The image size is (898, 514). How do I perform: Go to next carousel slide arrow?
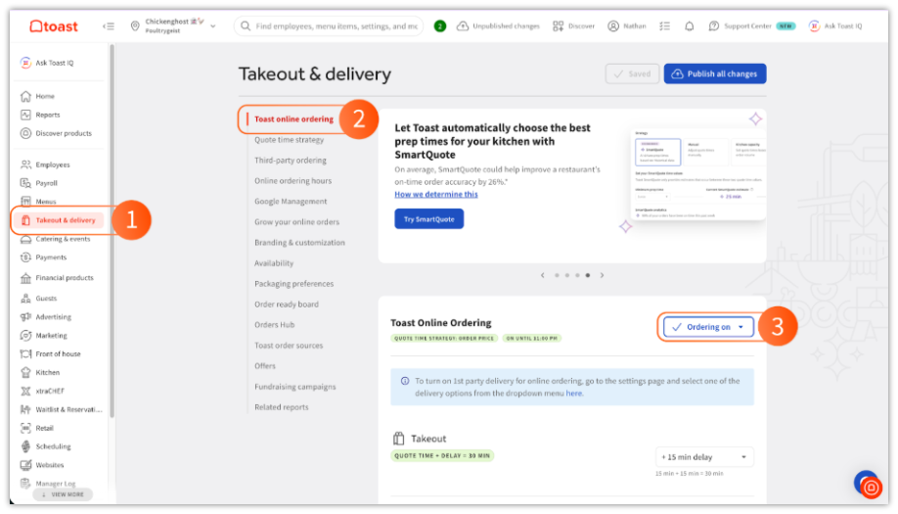[602, 275]
